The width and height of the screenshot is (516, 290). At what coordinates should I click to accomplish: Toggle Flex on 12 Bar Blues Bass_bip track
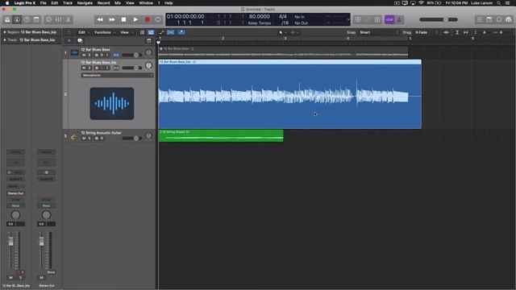[116, 68]
